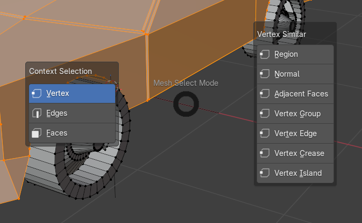Click the Mesh Select Mode label

186,83
